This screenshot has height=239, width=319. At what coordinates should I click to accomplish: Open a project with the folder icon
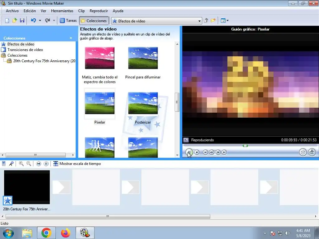[x=15, y=21]
